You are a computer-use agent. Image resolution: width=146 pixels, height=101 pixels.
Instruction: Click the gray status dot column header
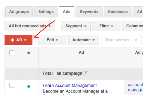coord(29,53)
